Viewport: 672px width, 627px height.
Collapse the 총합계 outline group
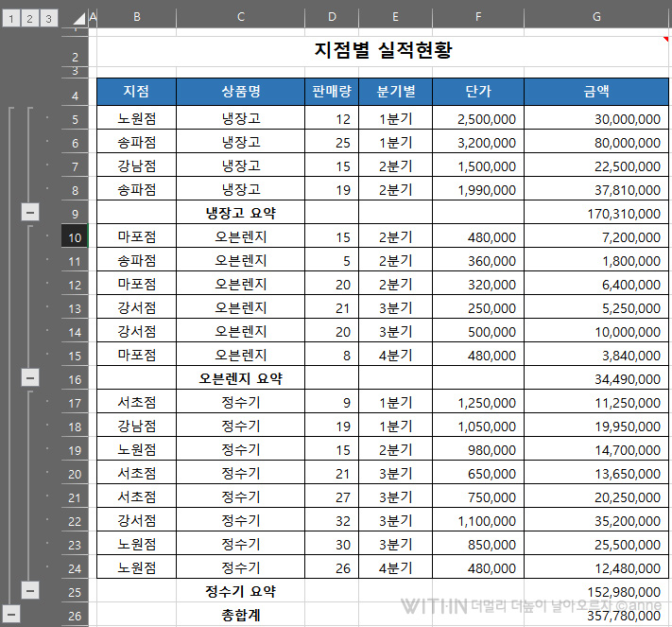pos(11,614)
